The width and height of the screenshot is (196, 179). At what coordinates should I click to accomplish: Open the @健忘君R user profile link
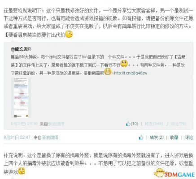(x=21, y=49)
